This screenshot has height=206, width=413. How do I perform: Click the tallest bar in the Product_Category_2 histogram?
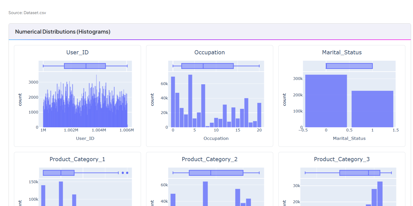(x=205, y=194)
